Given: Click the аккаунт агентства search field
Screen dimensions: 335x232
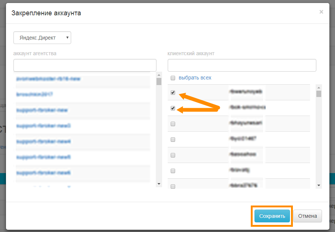Looking at the screenshot, I should tap(85, 65).
